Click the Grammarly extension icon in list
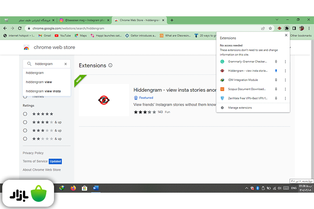Screen dimensions: 314x209 (x=223, y=61)
